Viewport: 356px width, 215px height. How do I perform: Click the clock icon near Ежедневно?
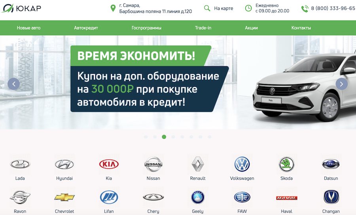tap(248, 8)
